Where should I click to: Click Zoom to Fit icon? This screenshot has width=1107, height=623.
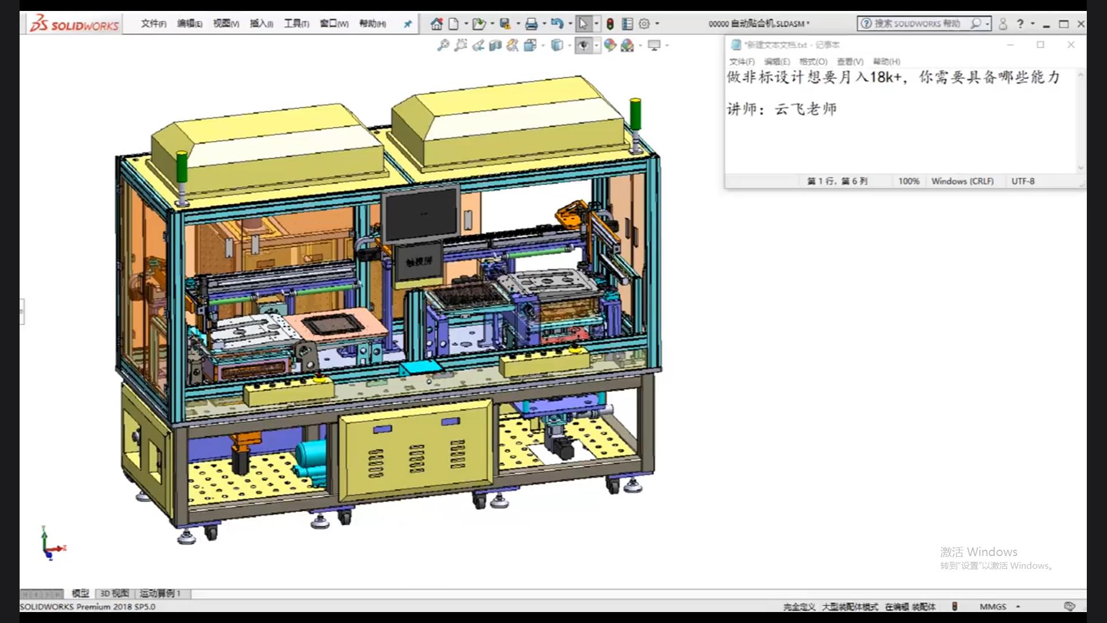tap(443, 45)
